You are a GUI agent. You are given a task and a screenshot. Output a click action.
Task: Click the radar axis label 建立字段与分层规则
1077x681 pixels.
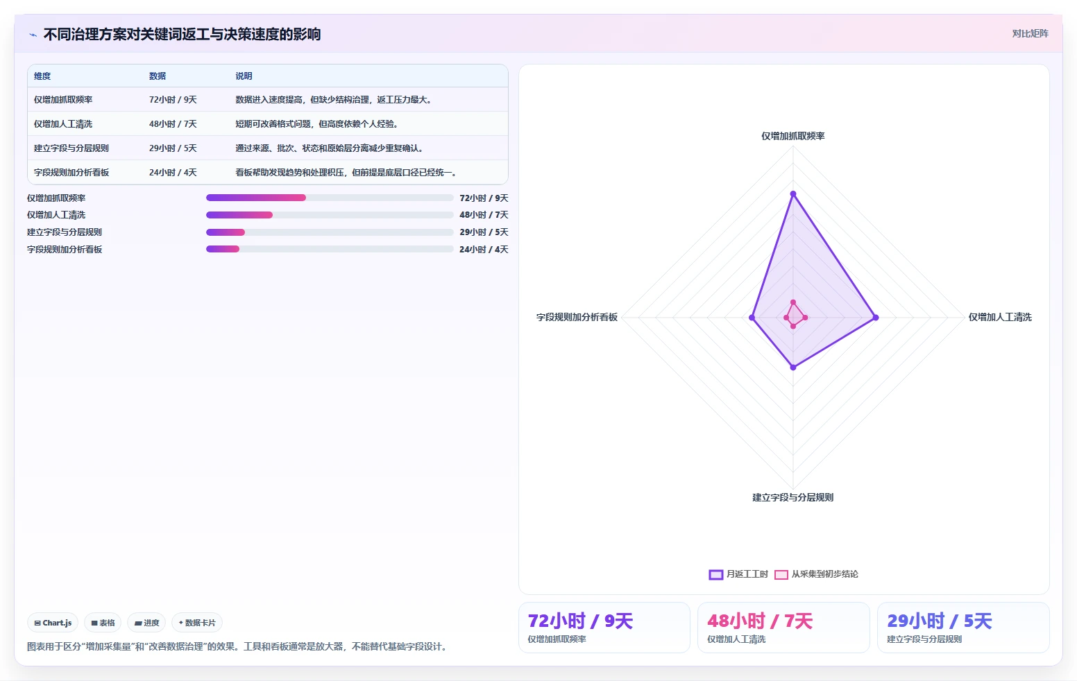point(793,498)
